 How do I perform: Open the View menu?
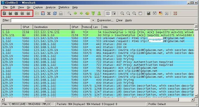point(21,7)
